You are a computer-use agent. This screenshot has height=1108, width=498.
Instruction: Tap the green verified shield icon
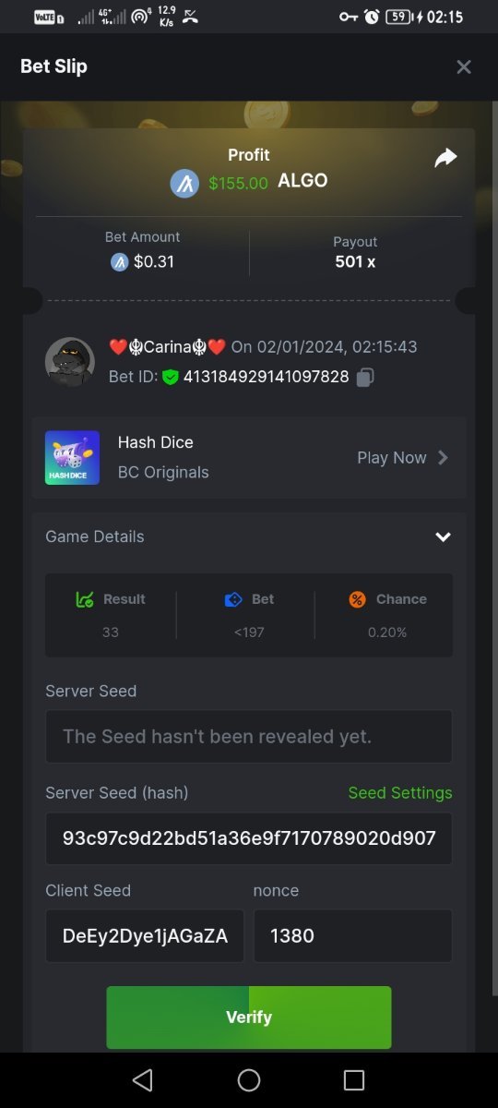[x=170, y=377]
